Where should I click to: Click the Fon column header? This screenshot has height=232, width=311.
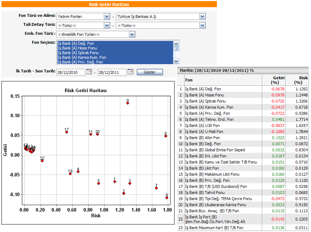coord(223,80)
